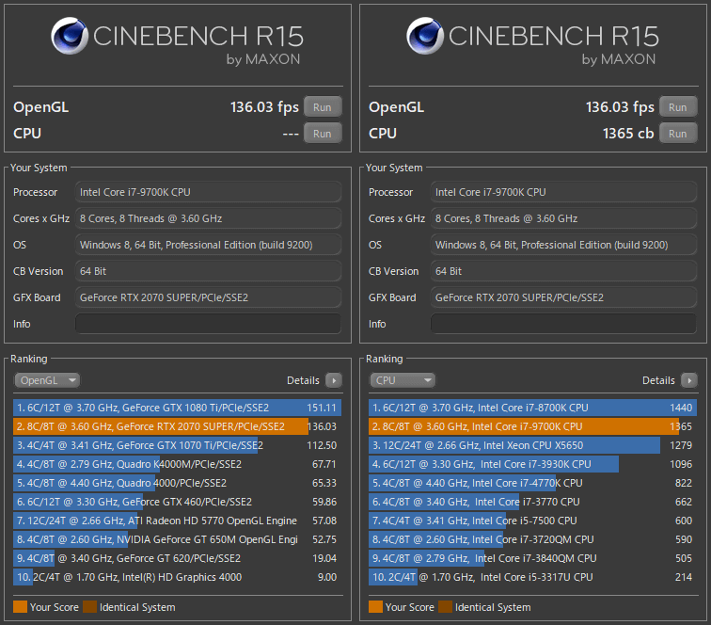Select the GeForce GTX 460 ranking row

click(x=178, y=502)
